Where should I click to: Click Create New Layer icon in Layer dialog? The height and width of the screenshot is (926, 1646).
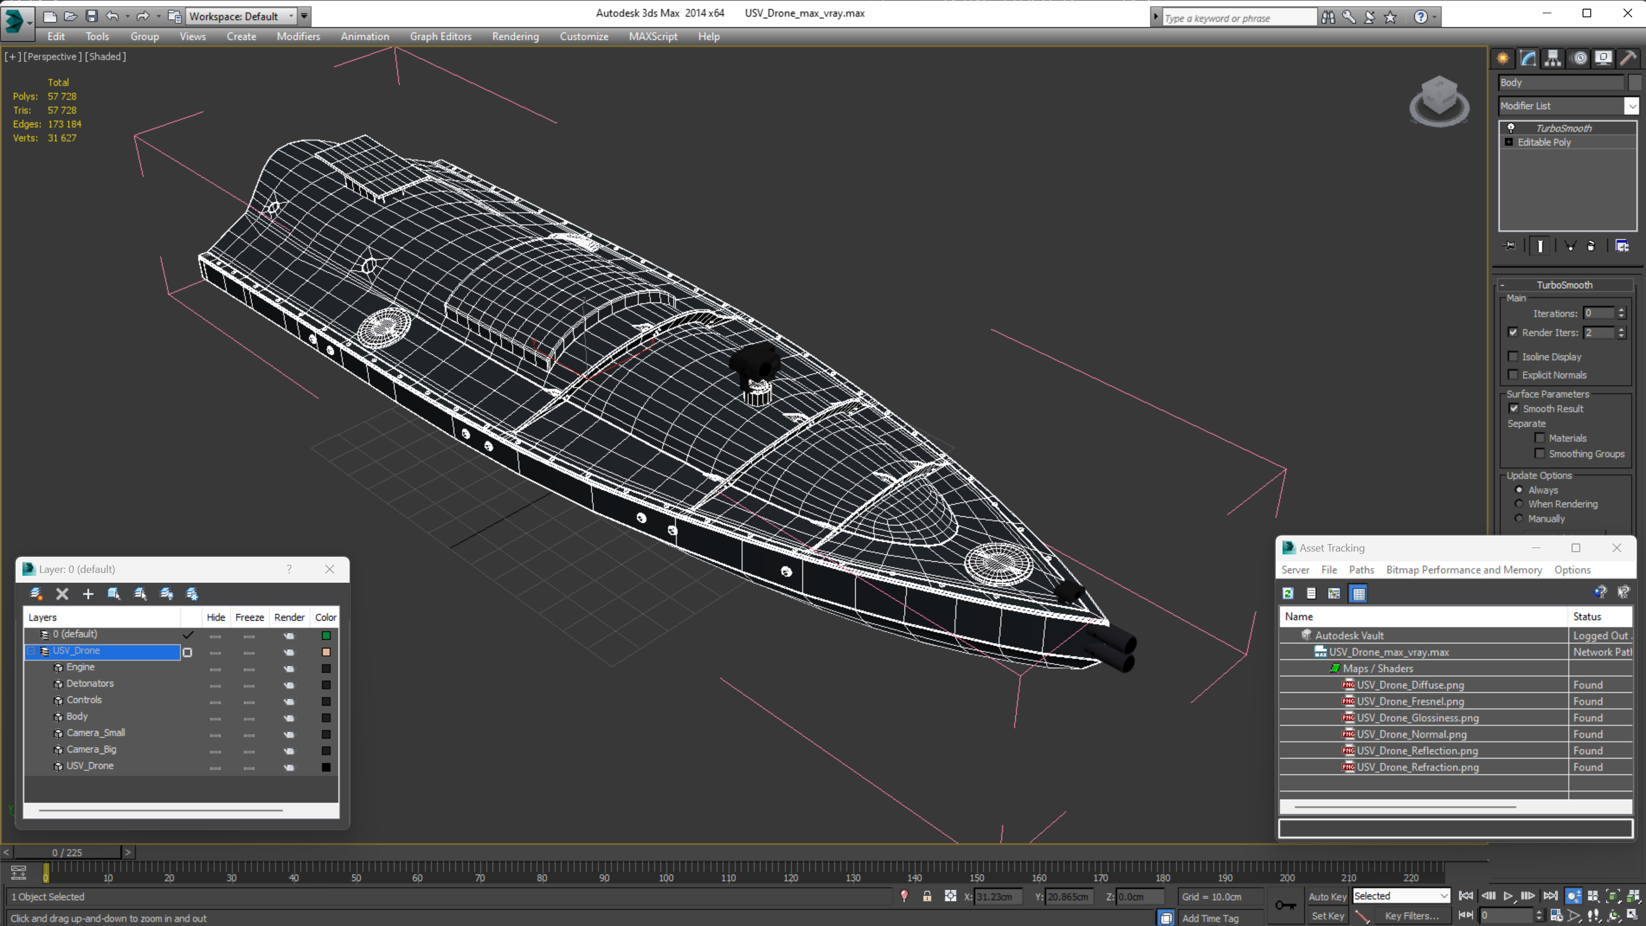pos(36,594)
